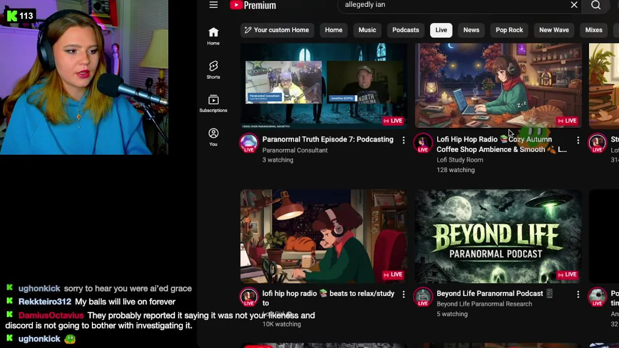Open the You section in sidebar
The width and height of the screenshot is (619, 348).
click(213, 137)
